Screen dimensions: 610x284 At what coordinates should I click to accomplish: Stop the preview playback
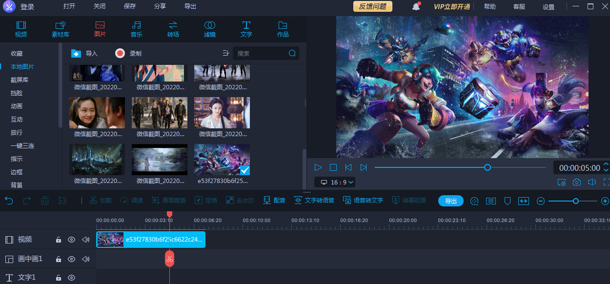pyautogui.click(x=333, y=167)
